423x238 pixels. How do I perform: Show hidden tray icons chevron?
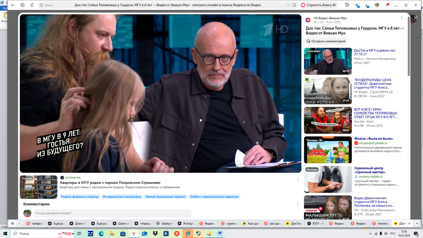click(x=370, y=233)
